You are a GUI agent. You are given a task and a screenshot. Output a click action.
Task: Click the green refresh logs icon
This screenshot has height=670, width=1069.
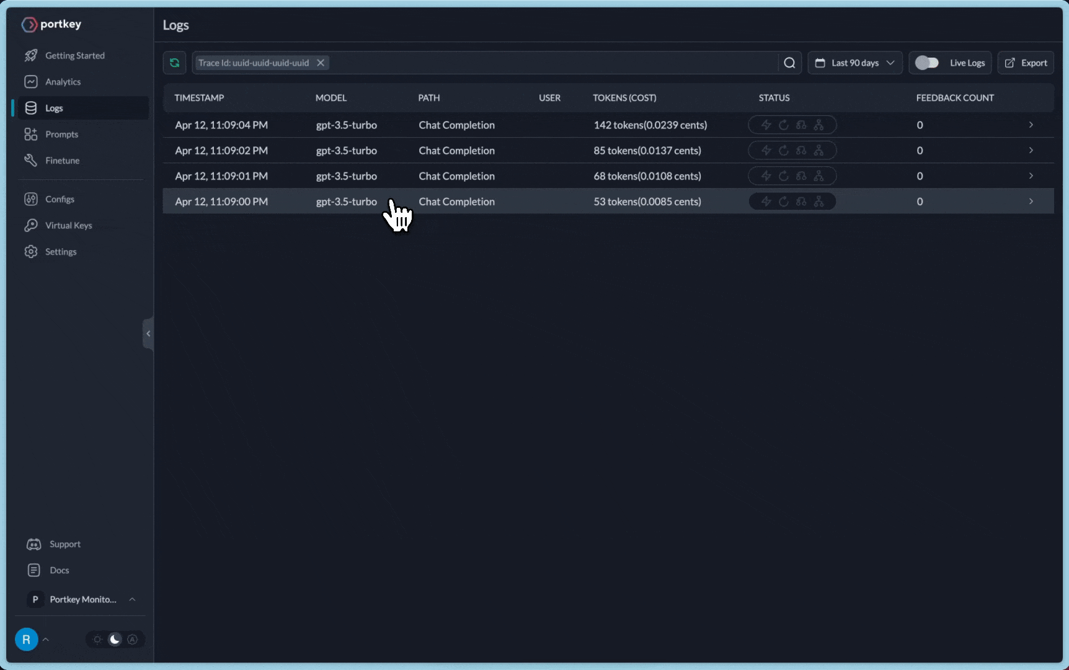pos(174,63)
